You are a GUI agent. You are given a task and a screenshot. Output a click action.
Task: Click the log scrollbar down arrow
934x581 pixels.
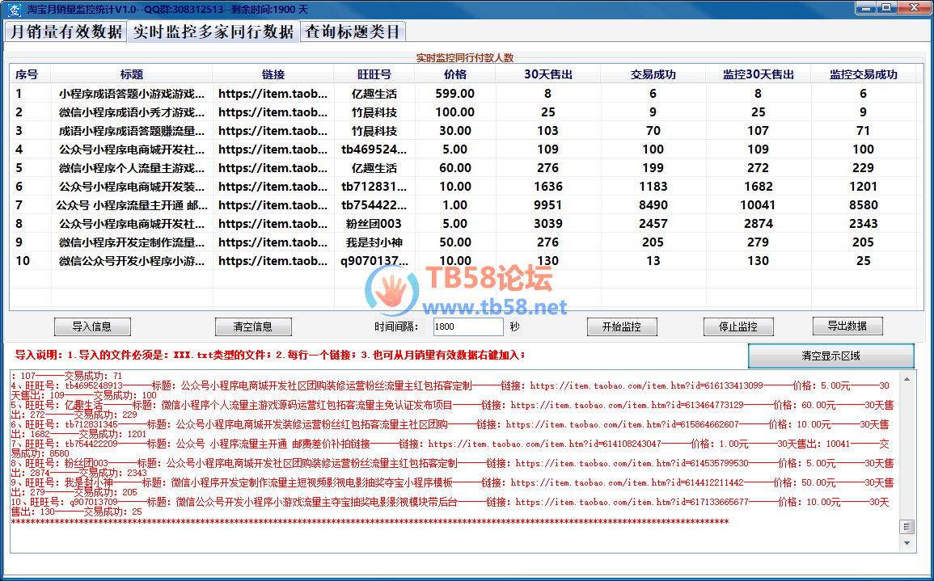[x=907, y=543]
